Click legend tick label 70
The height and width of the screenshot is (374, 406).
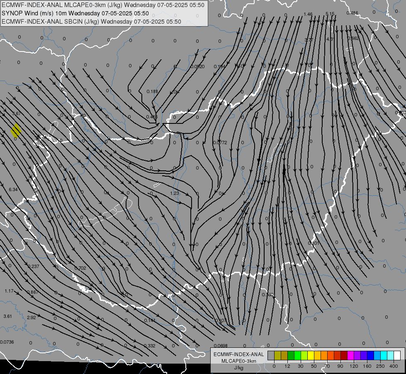click(x=327, y=366)
